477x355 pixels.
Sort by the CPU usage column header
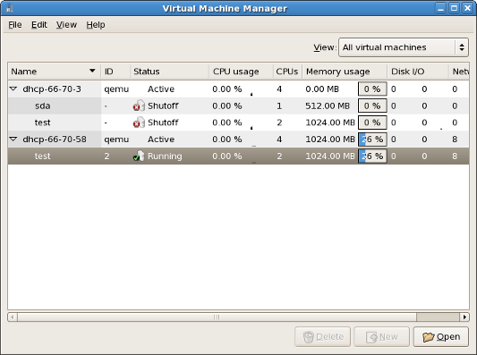click(x=241, y=72)
